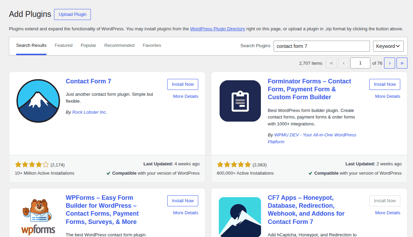Click the Forminator Forms star rating
Image resolution: width=413 pixels, height=237 pixels.
coord(234,165)
